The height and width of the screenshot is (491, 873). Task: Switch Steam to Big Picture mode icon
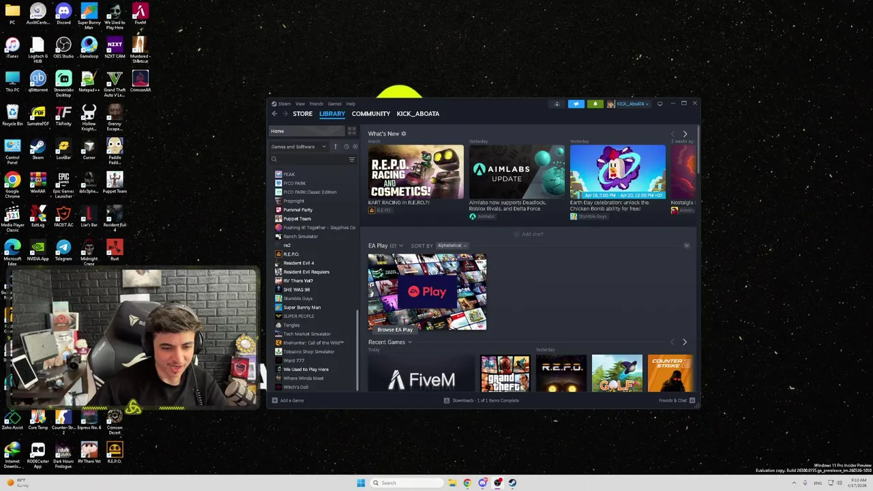tap(660, 104)
